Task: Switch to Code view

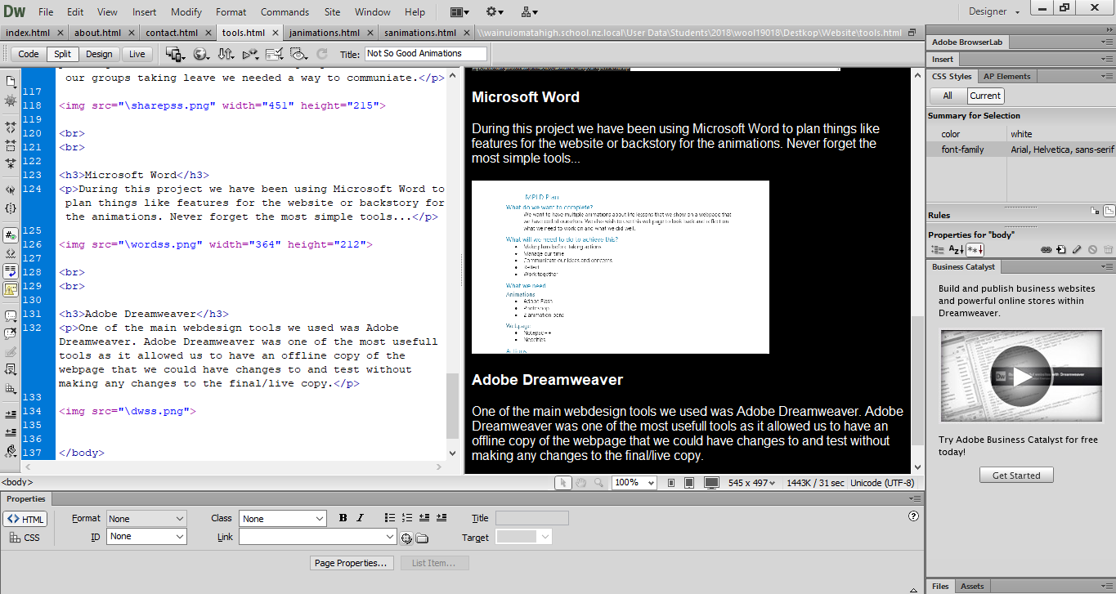Action: (29, 54)
